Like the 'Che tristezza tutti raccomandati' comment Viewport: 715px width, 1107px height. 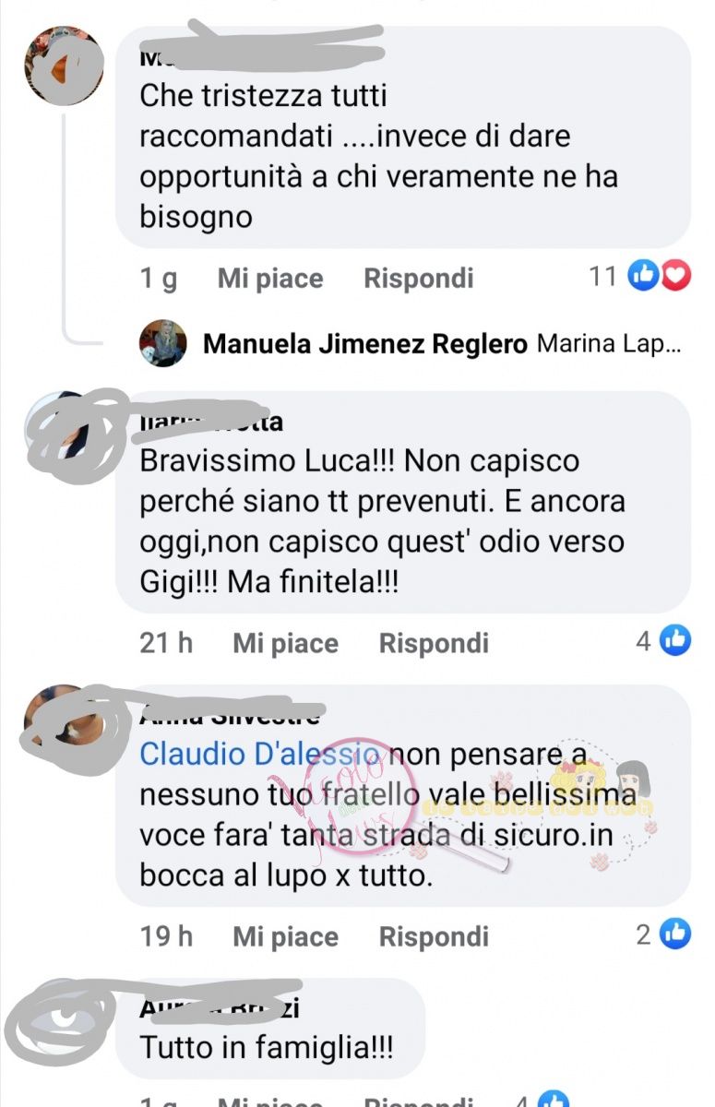pyautogui.click(x=270, y=278)
